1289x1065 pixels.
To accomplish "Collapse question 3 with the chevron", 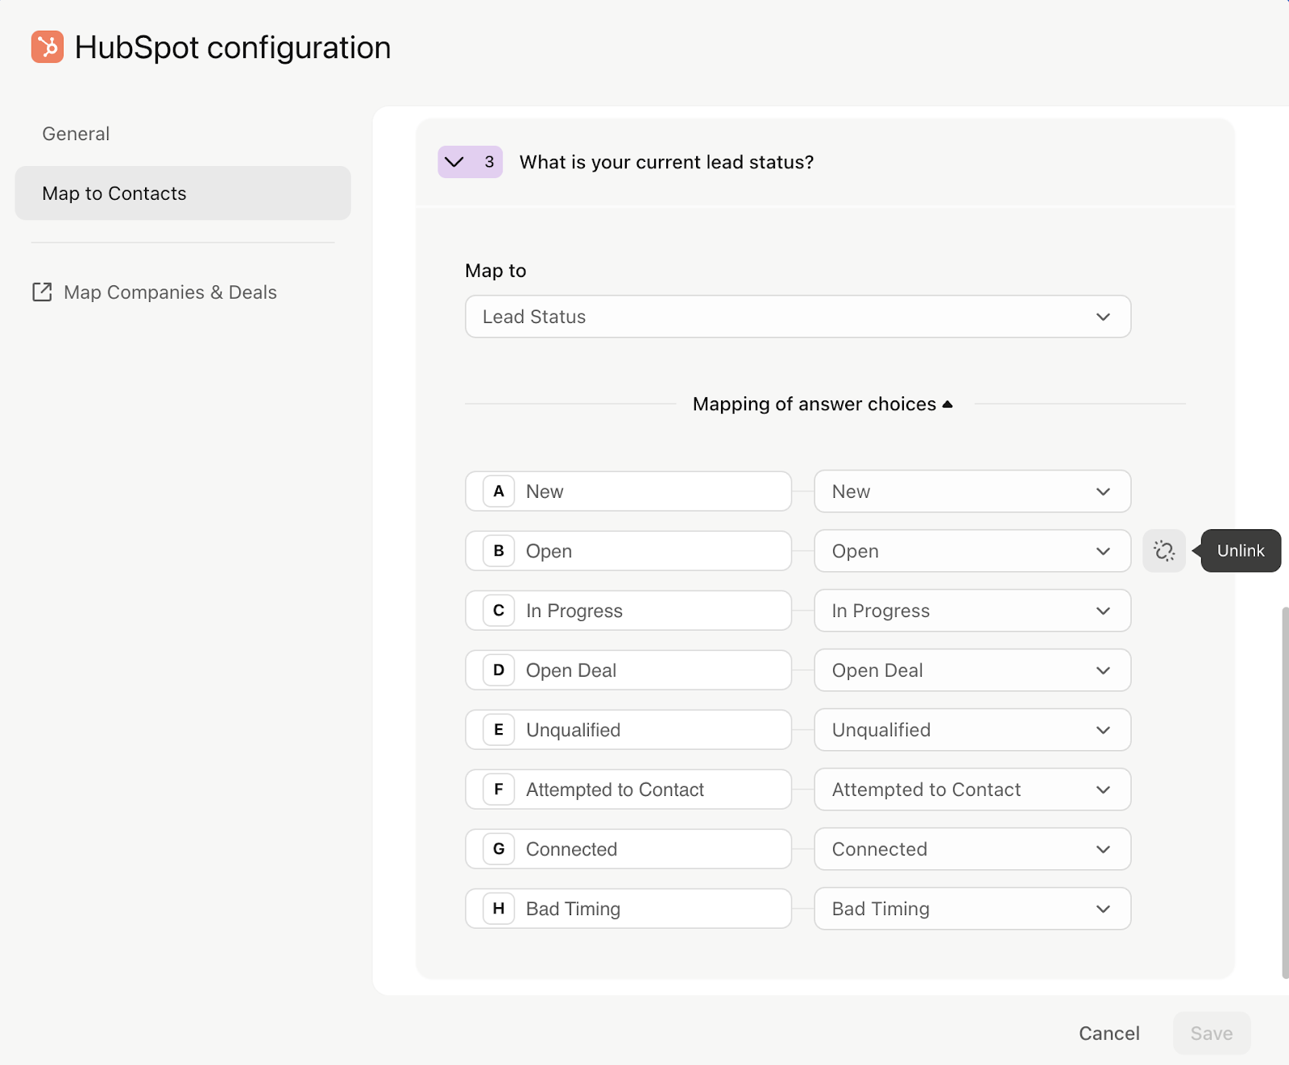I will (x=470, y=162).
